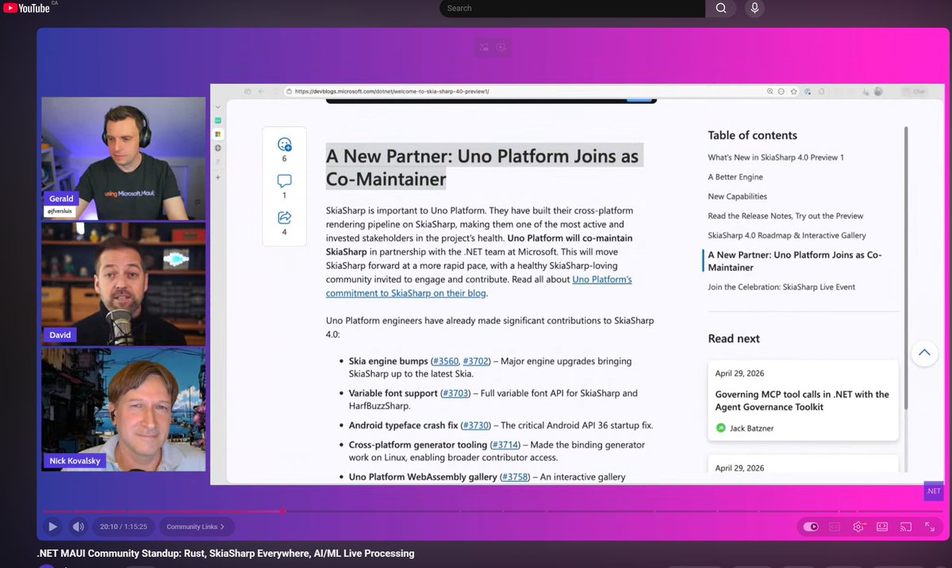Play the video

(x=52, y=526)
